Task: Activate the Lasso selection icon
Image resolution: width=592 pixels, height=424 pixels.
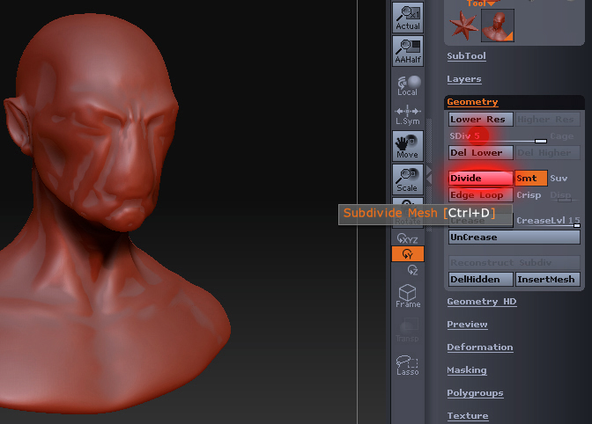Action: pyautogui.click(x=407, y=365)
